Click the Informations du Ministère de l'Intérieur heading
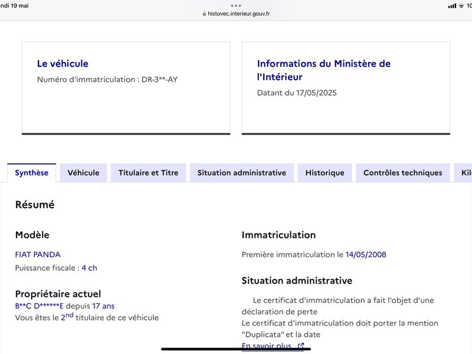The image size is (472, 354). coord(324,70)
